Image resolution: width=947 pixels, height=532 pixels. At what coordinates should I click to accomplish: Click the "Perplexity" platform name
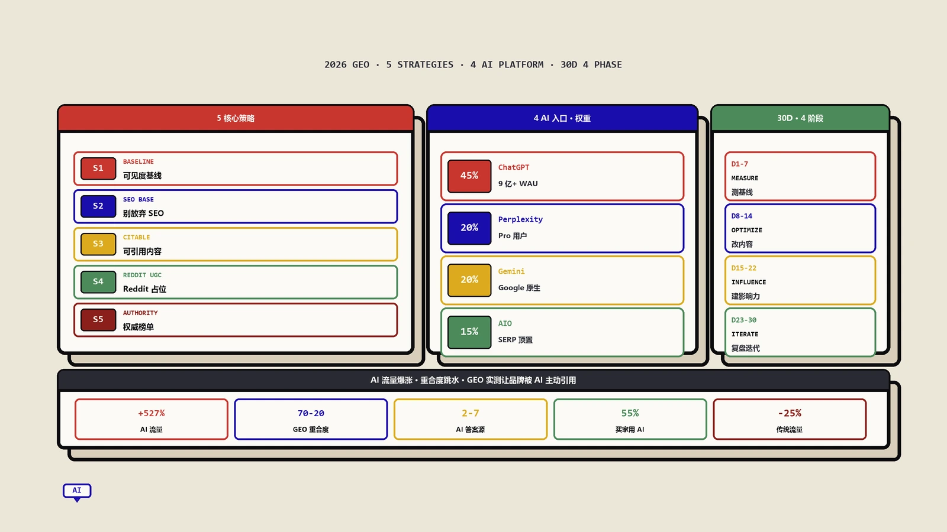coord(520,220)
